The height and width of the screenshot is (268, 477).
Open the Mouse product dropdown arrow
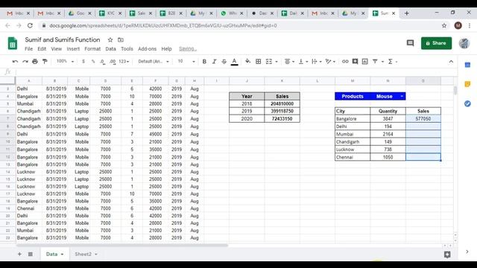click(x=402, y=96)
